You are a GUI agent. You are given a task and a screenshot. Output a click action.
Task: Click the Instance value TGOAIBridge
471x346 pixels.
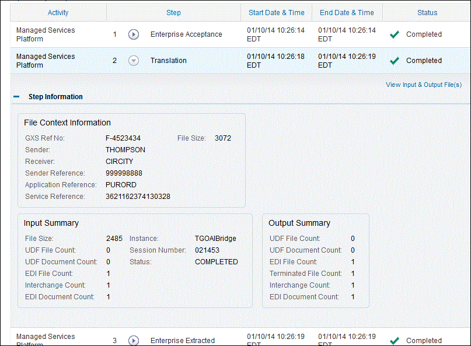point(215,239)
